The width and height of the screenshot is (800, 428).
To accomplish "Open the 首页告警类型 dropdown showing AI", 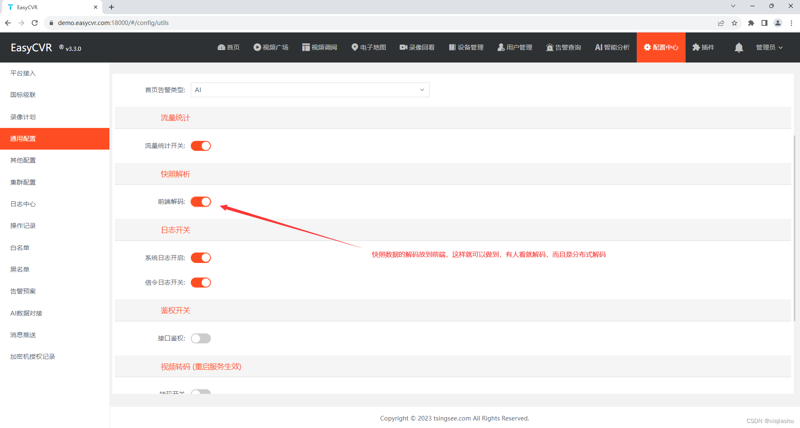I will (x=310, y=90).
